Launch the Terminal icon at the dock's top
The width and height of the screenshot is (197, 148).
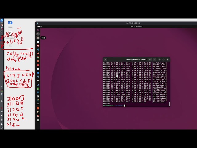click(38, 30)
